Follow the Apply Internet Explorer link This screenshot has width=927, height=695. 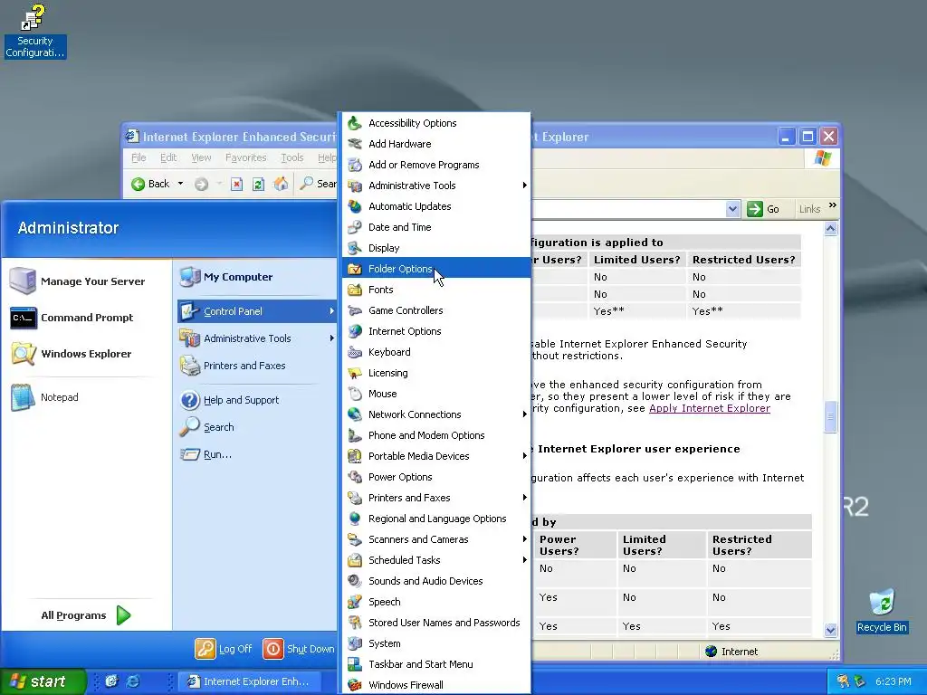(710, 408)
